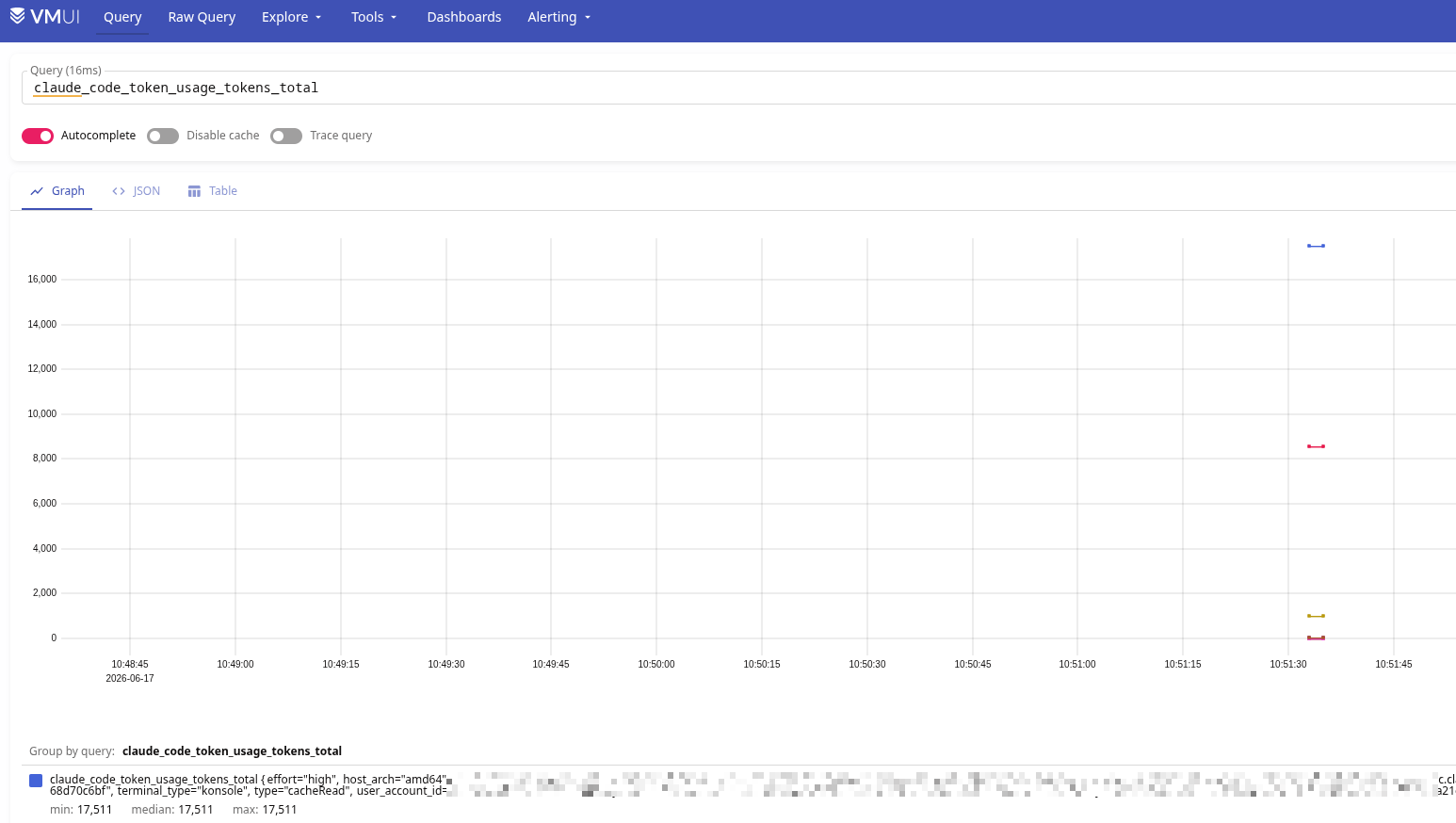Enable the Disable cache switch
This screenshot has width=1456, height=823.
pos(163,136)
